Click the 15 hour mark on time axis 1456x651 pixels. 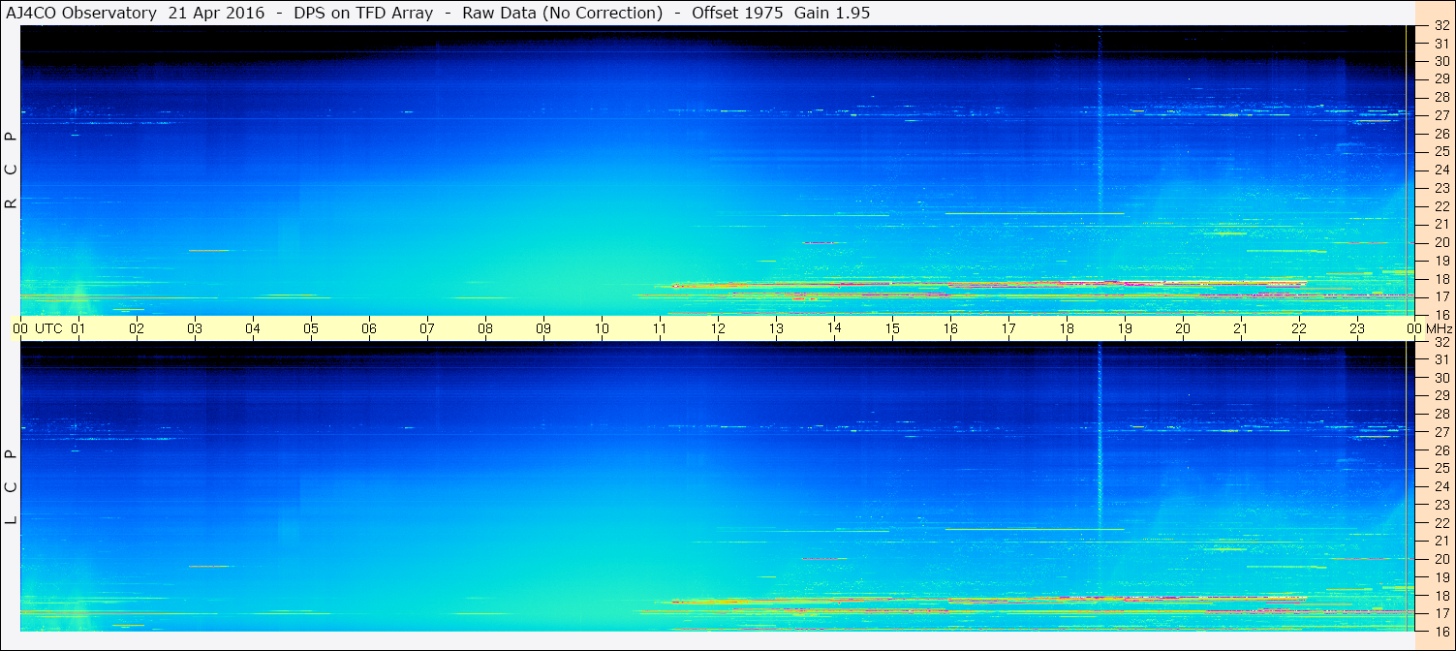tap(892, 328)
